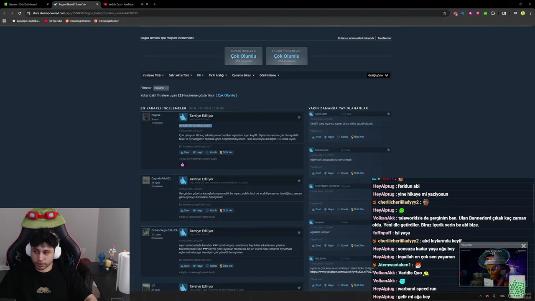
Task: Mark İmperial's review as Komik
Action: coord(342,245)
